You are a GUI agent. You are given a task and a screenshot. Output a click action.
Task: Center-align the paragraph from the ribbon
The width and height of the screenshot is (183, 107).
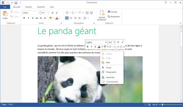click(71, 18)
